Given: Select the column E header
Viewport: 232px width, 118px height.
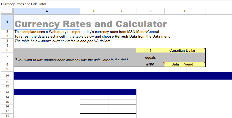Looking at the screenshot, I should coord(185,11).
